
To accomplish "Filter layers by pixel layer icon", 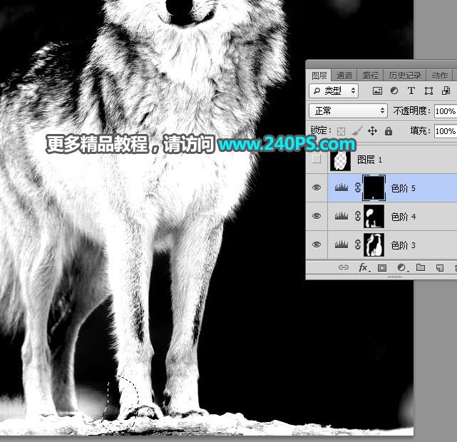I will coord(377,91).
